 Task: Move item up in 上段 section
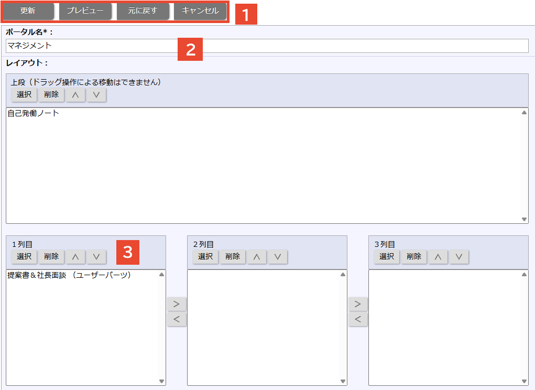coord(75,95)
